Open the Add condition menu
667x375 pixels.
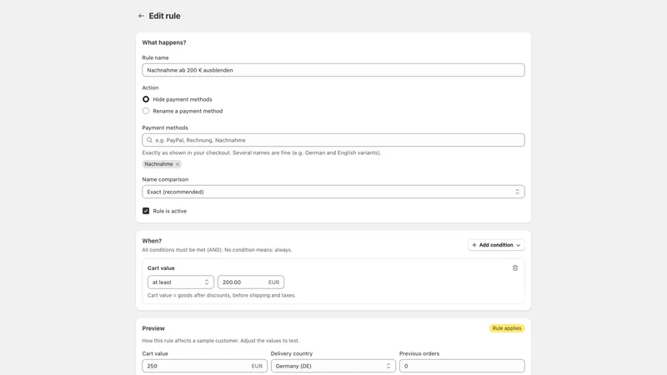496,245
